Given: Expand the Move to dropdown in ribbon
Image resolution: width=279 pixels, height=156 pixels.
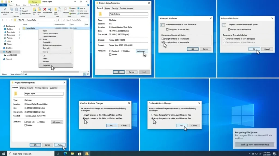Looking at the screenshot, I should click(x=35, y=14).
